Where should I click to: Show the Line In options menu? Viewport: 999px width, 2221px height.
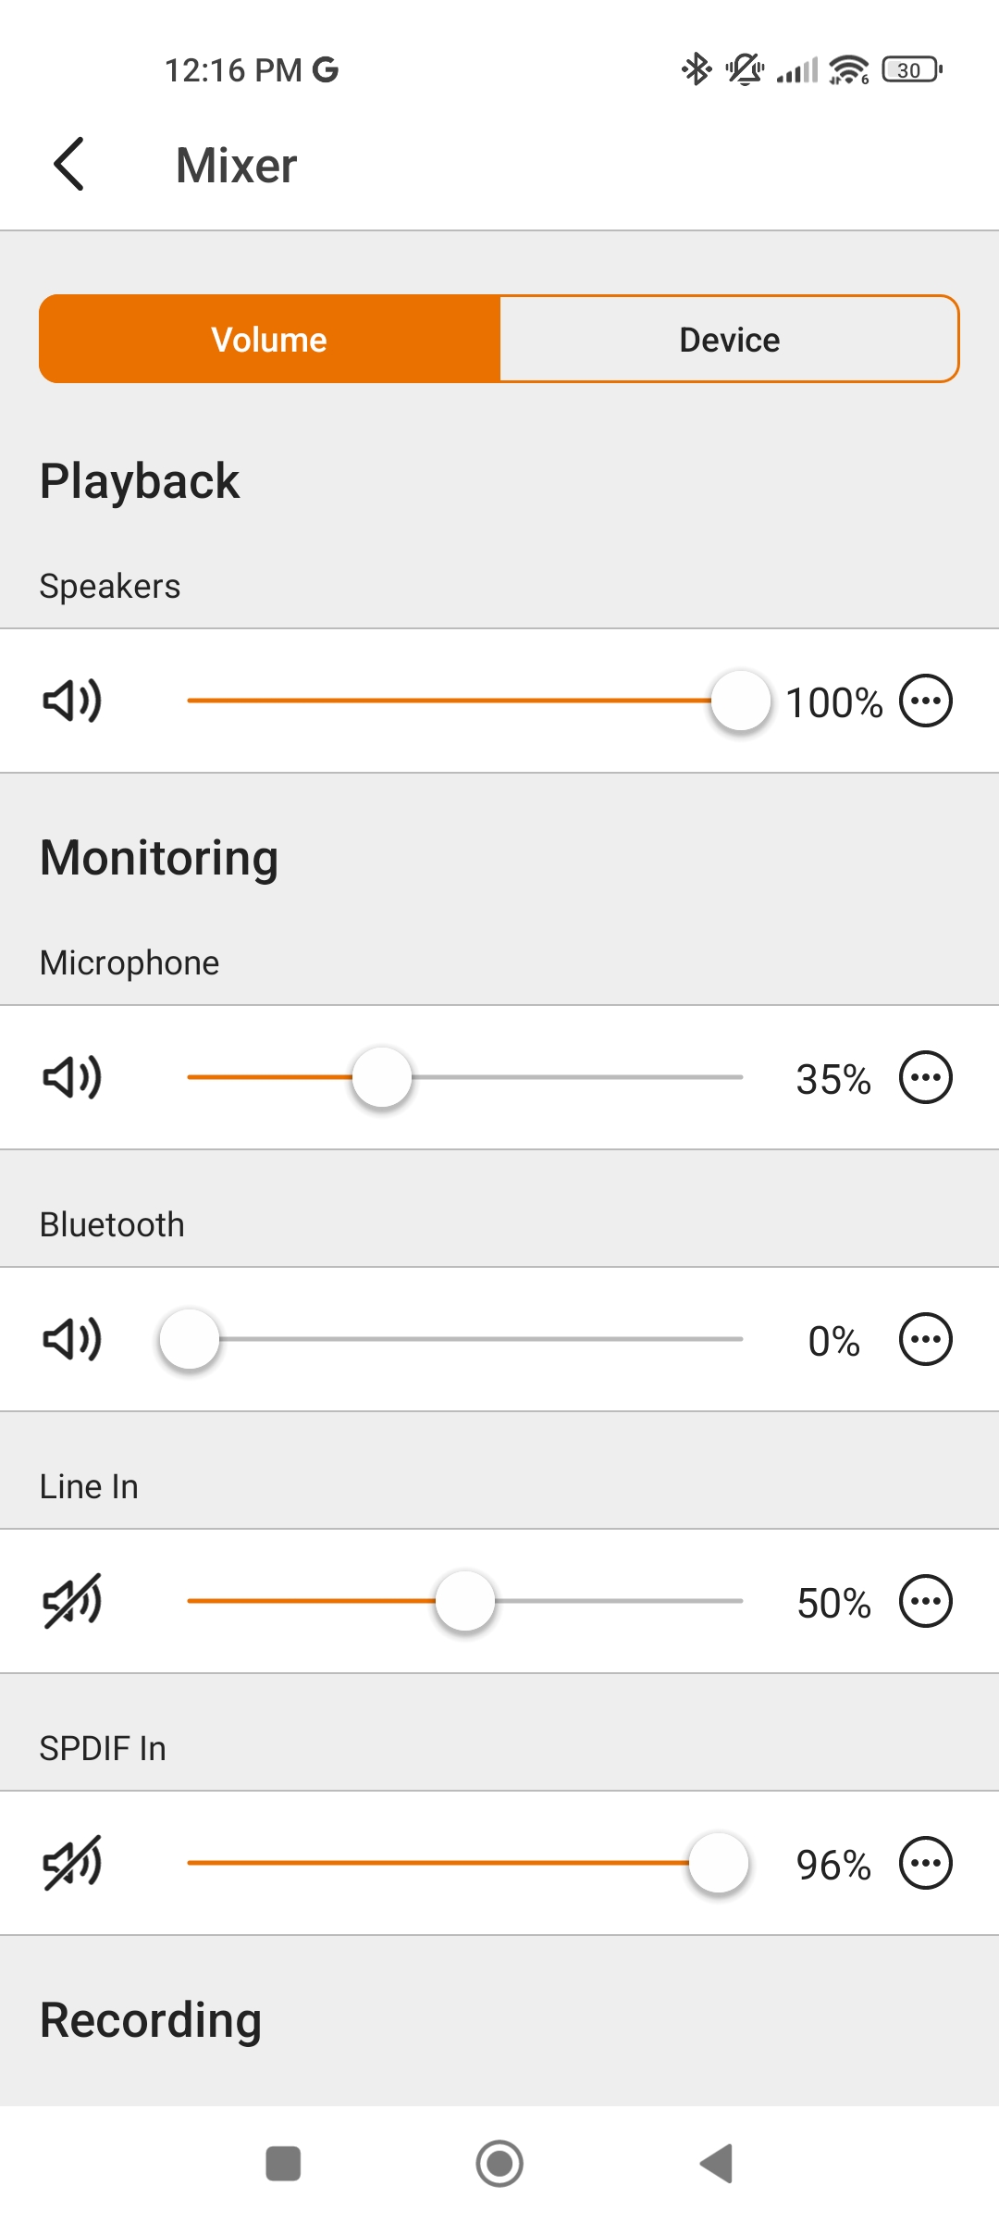point(926,1601)
